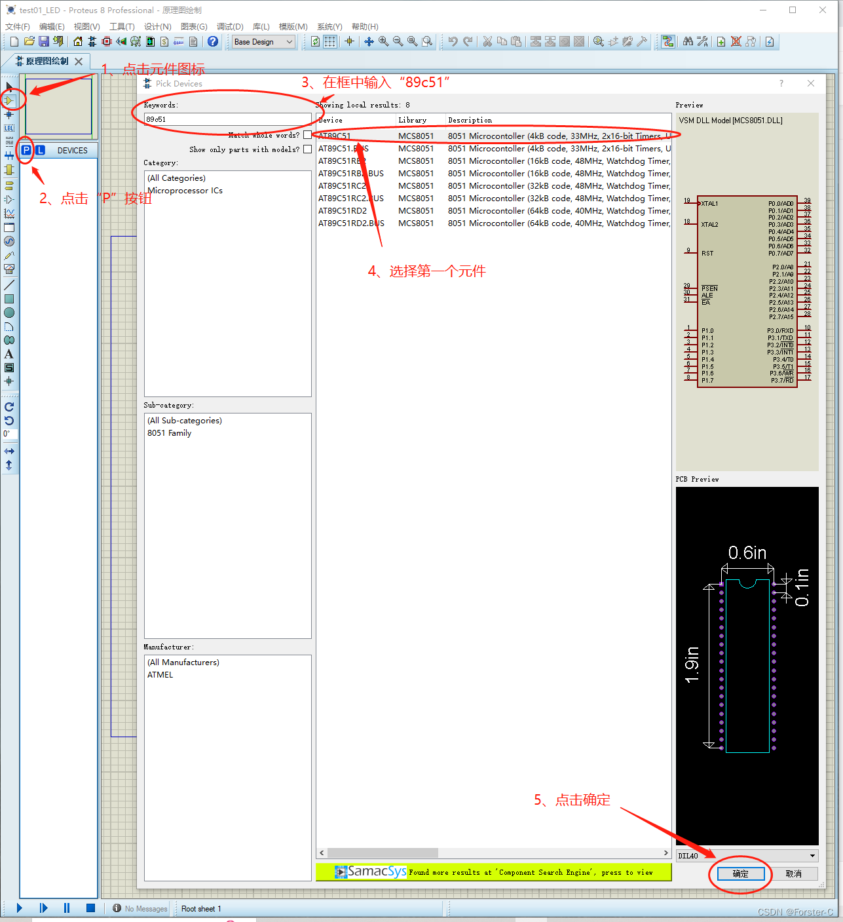Click the Undo toolbar icon

pos(453,41)
